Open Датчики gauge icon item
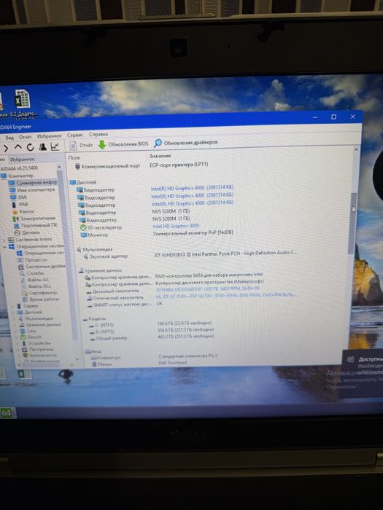 (x=28, y=232)
